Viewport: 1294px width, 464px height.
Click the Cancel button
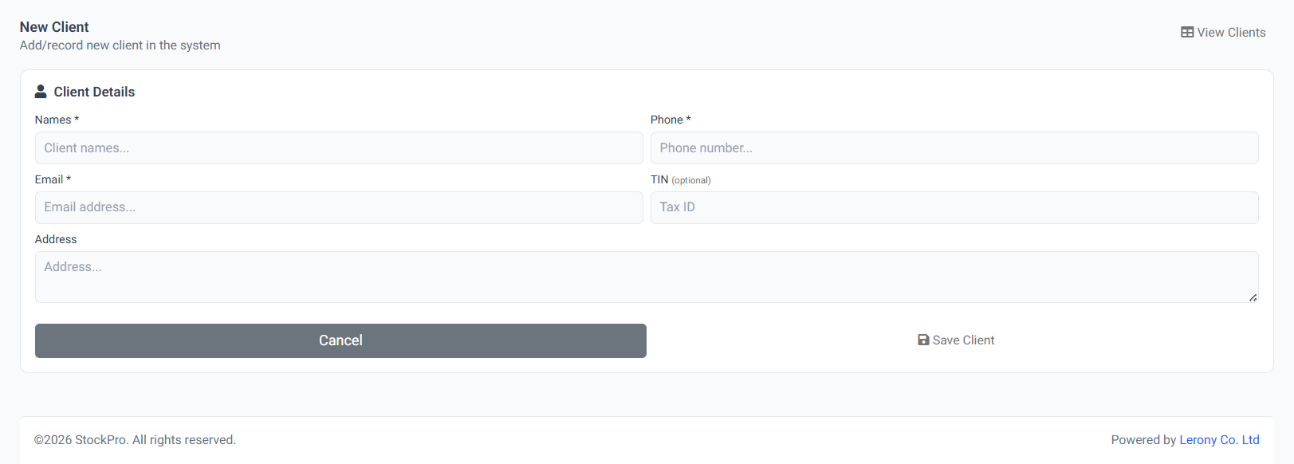[340, 340]
